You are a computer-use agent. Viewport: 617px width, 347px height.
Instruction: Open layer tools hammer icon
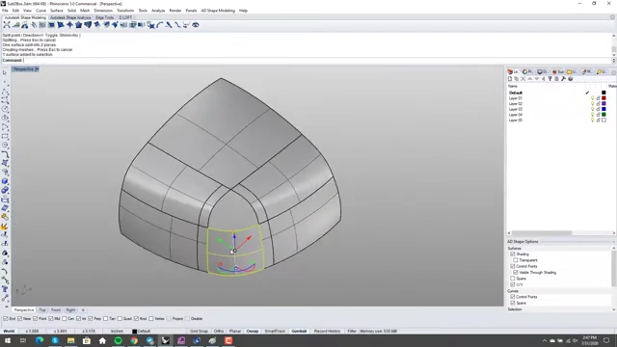(563, 79)
